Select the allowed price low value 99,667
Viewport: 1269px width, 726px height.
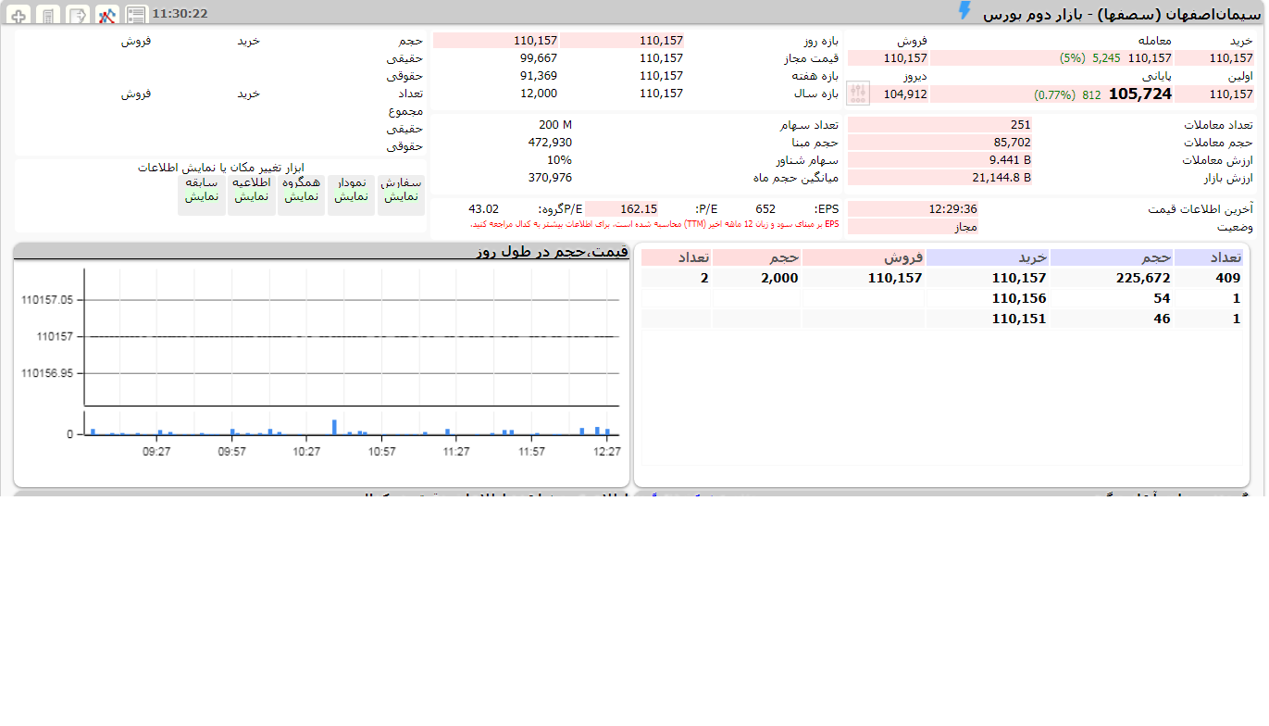pyautogui.click(x=539, y=58)
